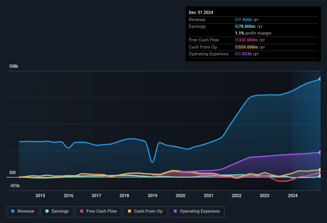
Task: Click the Earnings row label in tooltip
Action: click(197, 26)
